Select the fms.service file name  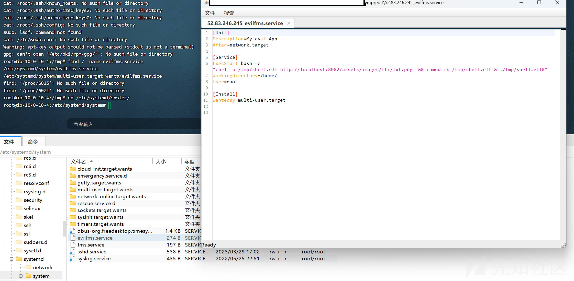pos(91,245)
